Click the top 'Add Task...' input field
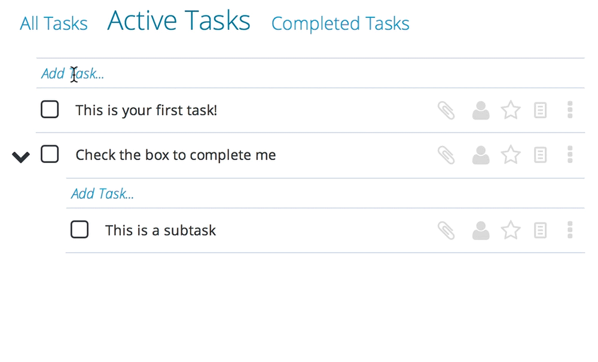This screenshot has width=598, height=362. 310,73
